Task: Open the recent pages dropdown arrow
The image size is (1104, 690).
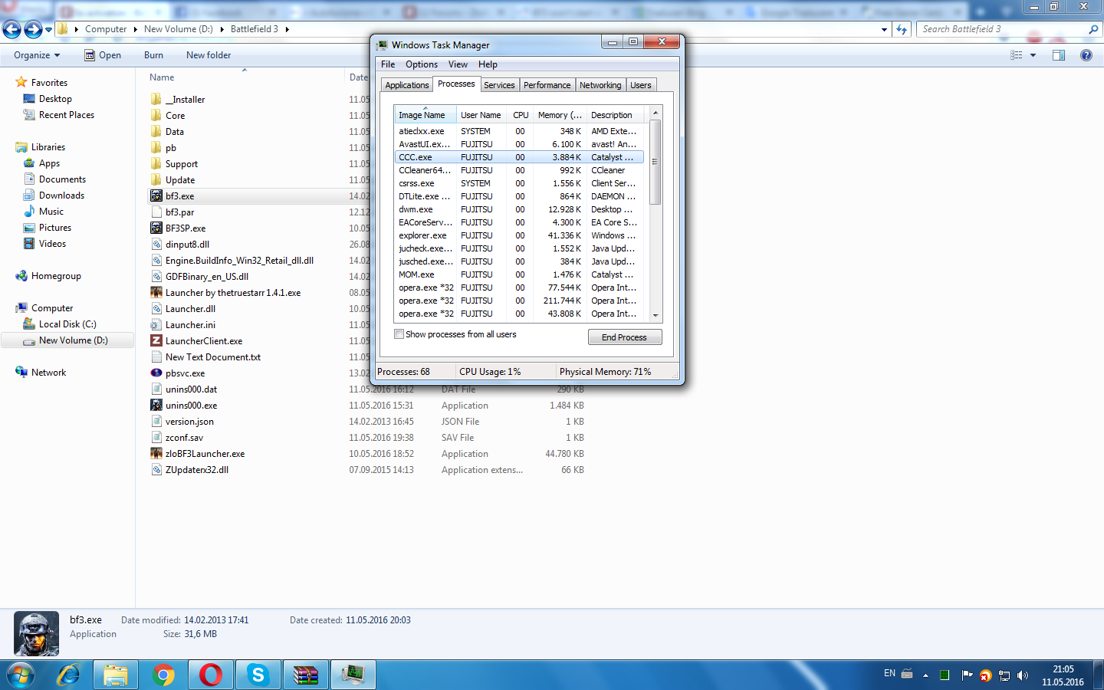Action: [49, 29]
